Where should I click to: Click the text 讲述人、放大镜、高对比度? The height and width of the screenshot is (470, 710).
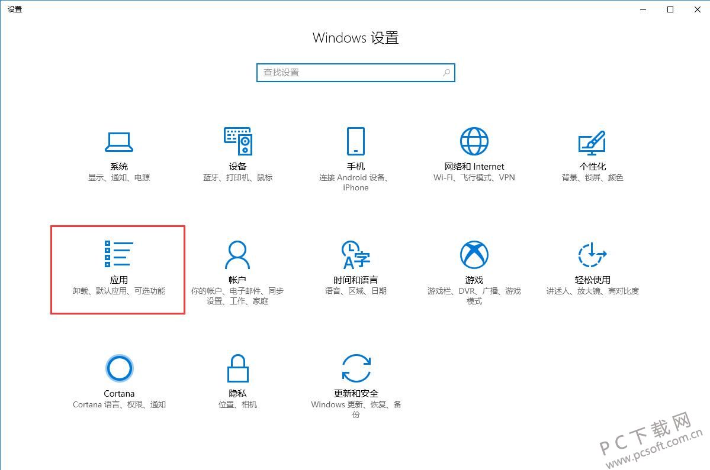[x=592, y=291]
